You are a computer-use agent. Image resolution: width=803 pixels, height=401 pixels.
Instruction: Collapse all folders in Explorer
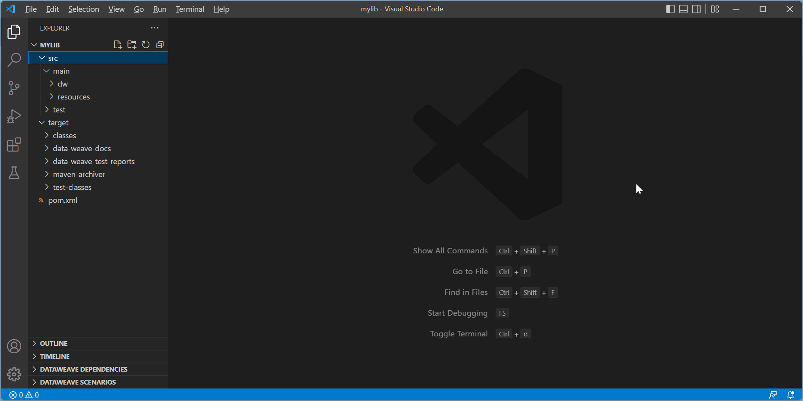point(160,45)
